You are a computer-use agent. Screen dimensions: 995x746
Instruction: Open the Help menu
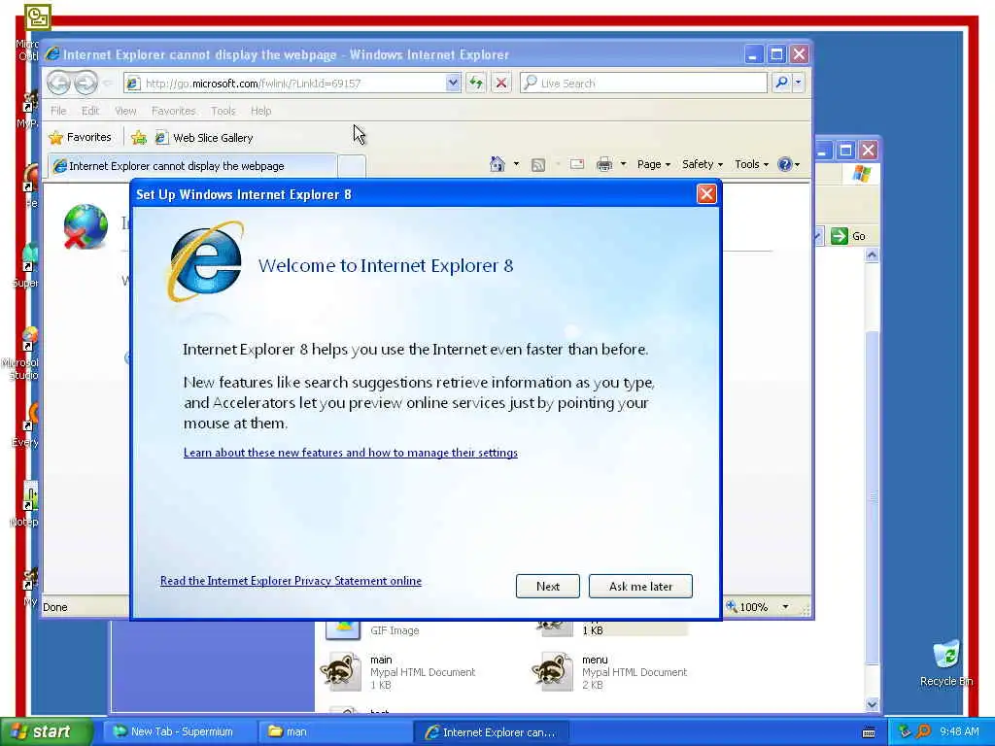[x=260, y=111]
